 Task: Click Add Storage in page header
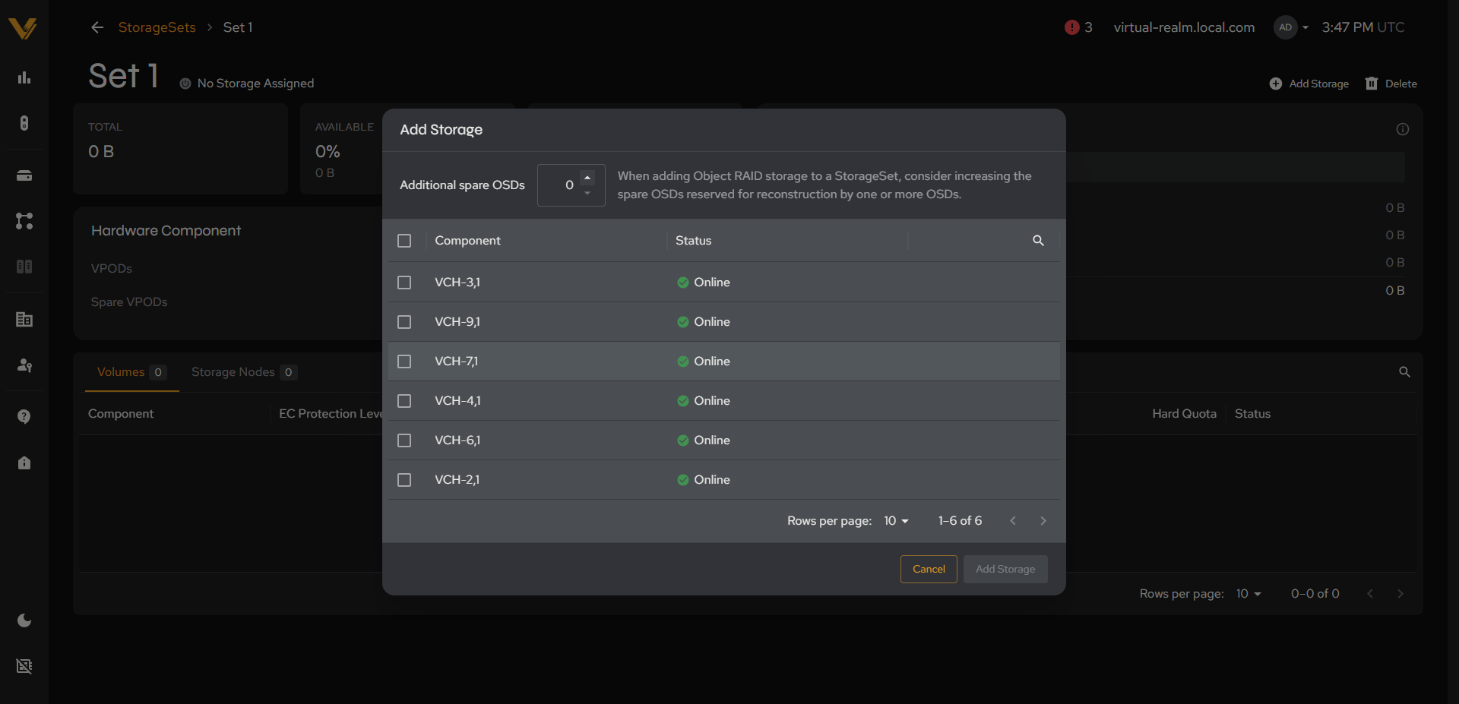click(x=1309, y=84)
